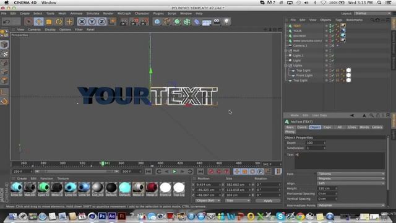The width and height of the screenshot is (396, 223).
Task: Toggle visibility dots for YOUR object
Action: tap(330, 31)
